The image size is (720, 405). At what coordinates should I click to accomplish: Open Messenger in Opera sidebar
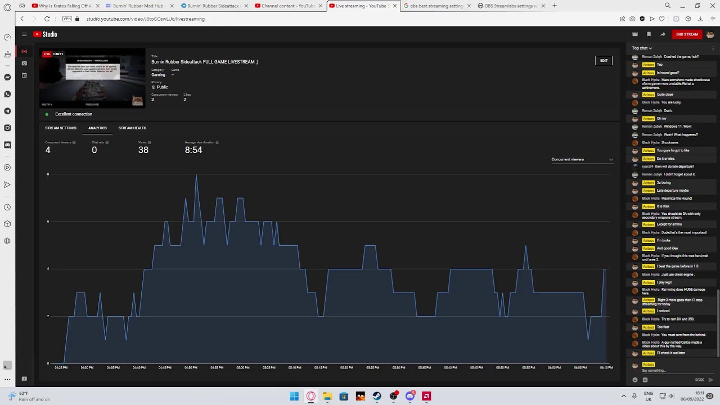(x=7, y=77)
